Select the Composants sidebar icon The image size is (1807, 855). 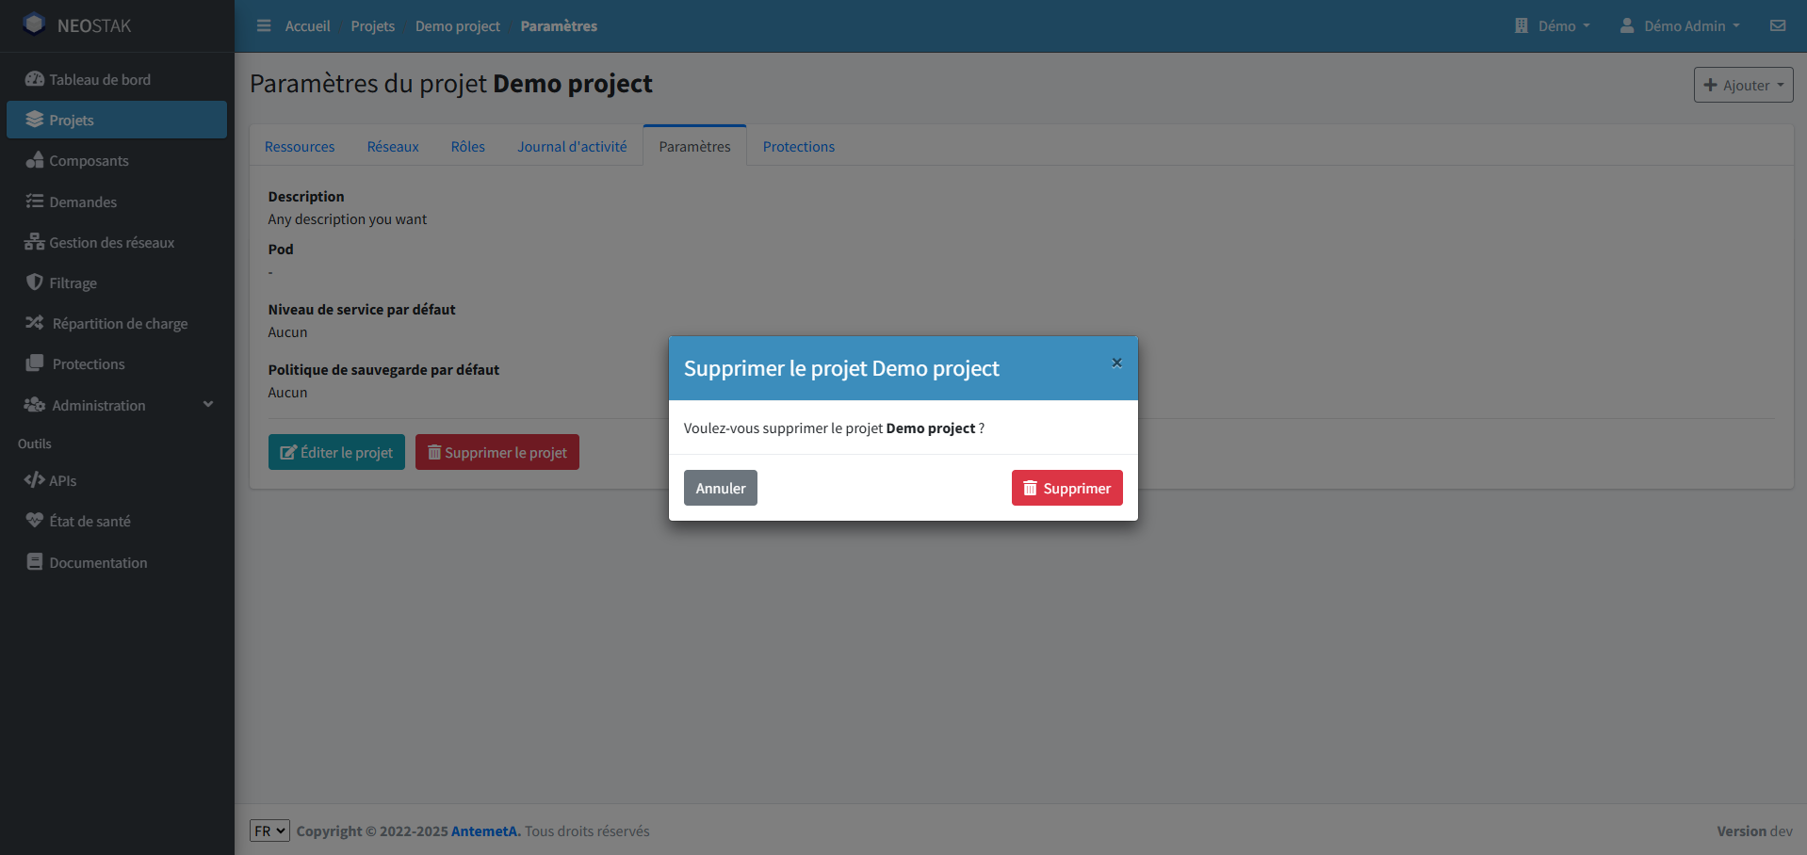tap(34, 160)
